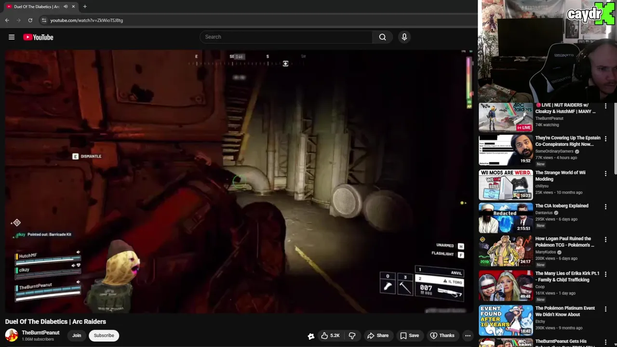Dislike the video
Viewport: 617px width, 347px height.
click(x=352, y=335)
